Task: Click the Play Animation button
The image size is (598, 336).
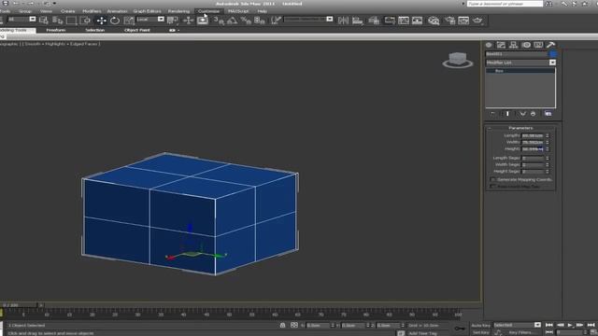Action: click(x=570, y=325)
